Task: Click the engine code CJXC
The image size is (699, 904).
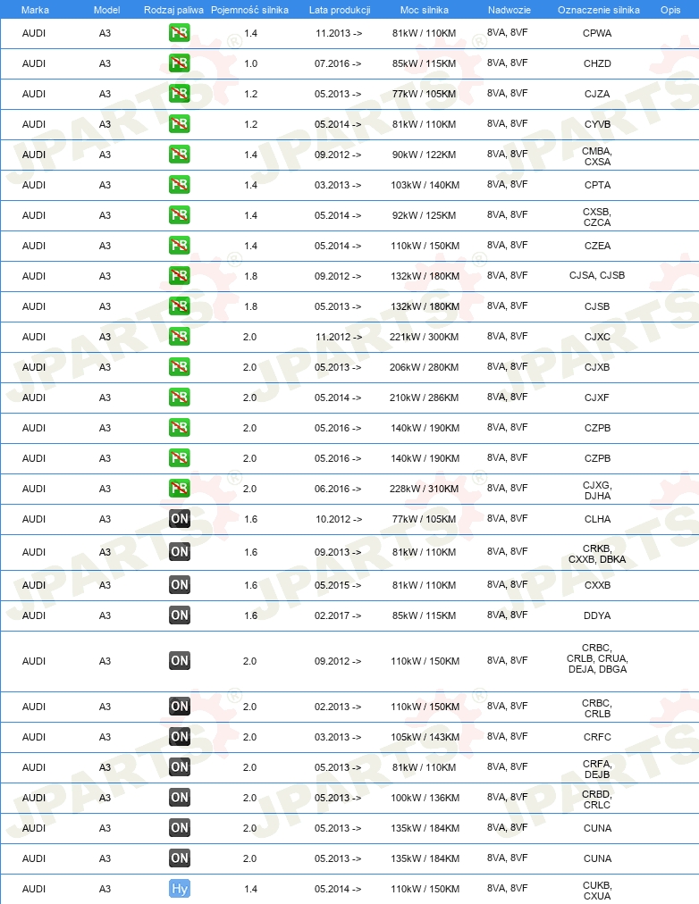Action: (x=597, y=337)
